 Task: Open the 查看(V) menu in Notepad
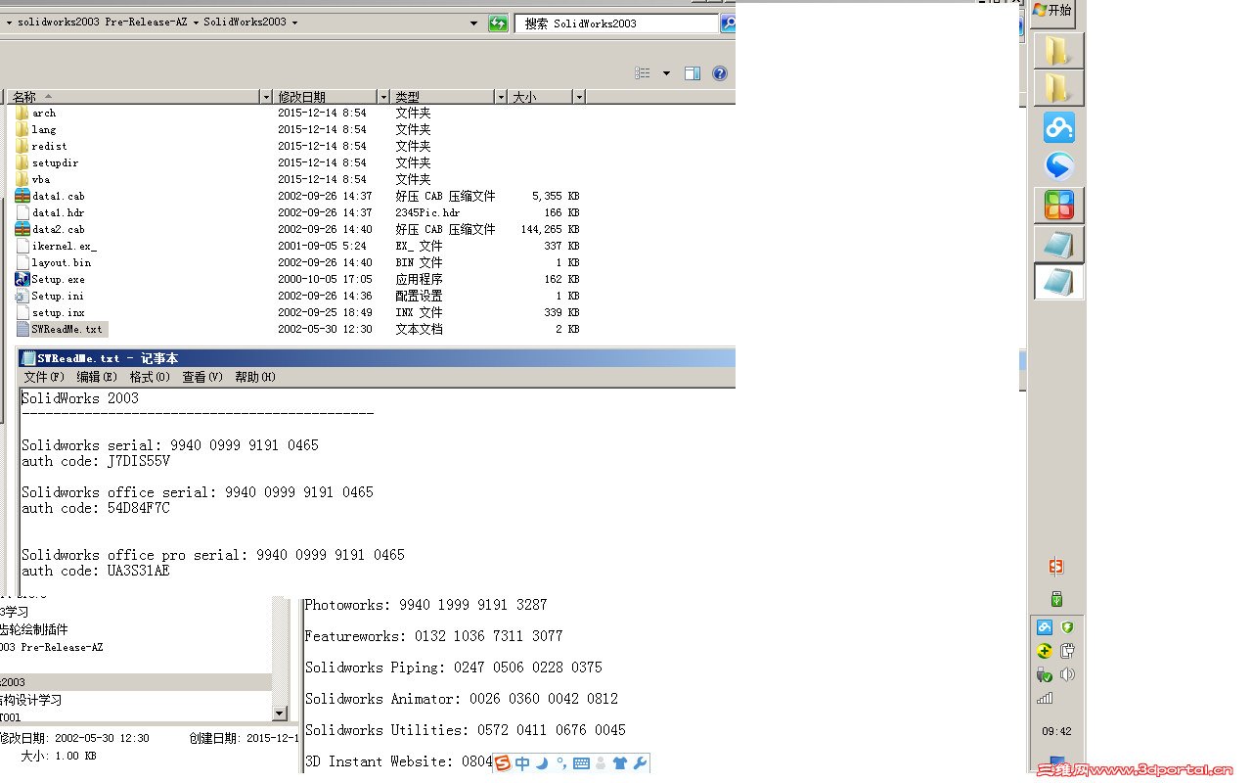click(x=202, y=377)
